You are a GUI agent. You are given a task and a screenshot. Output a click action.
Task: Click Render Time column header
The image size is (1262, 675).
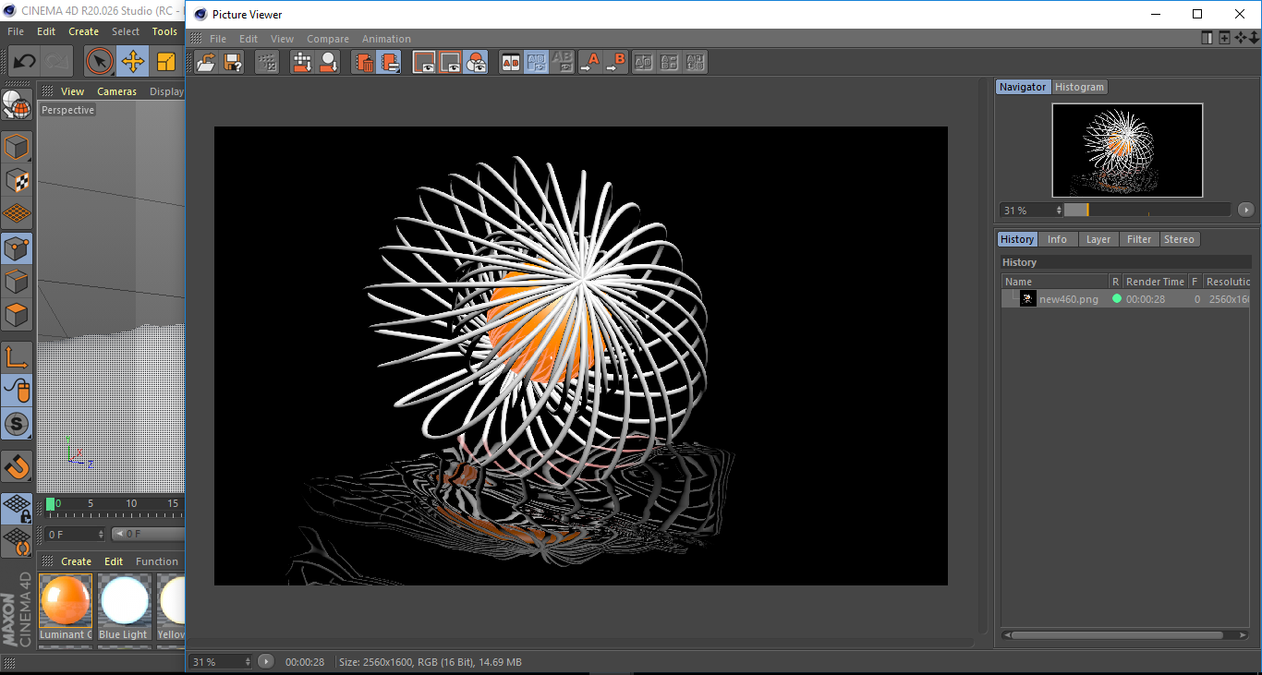tap(1155, 282)
